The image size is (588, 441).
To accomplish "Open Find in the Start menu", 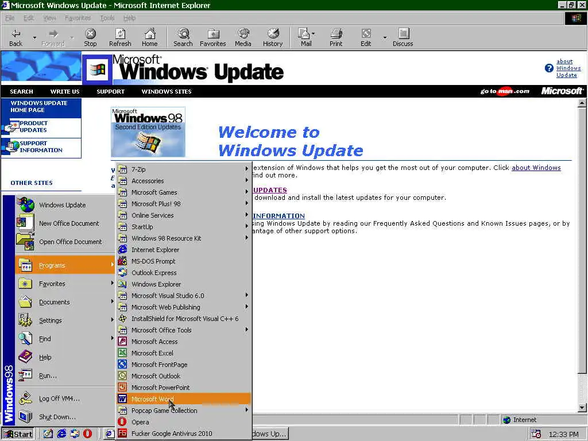I will point(65,339).
